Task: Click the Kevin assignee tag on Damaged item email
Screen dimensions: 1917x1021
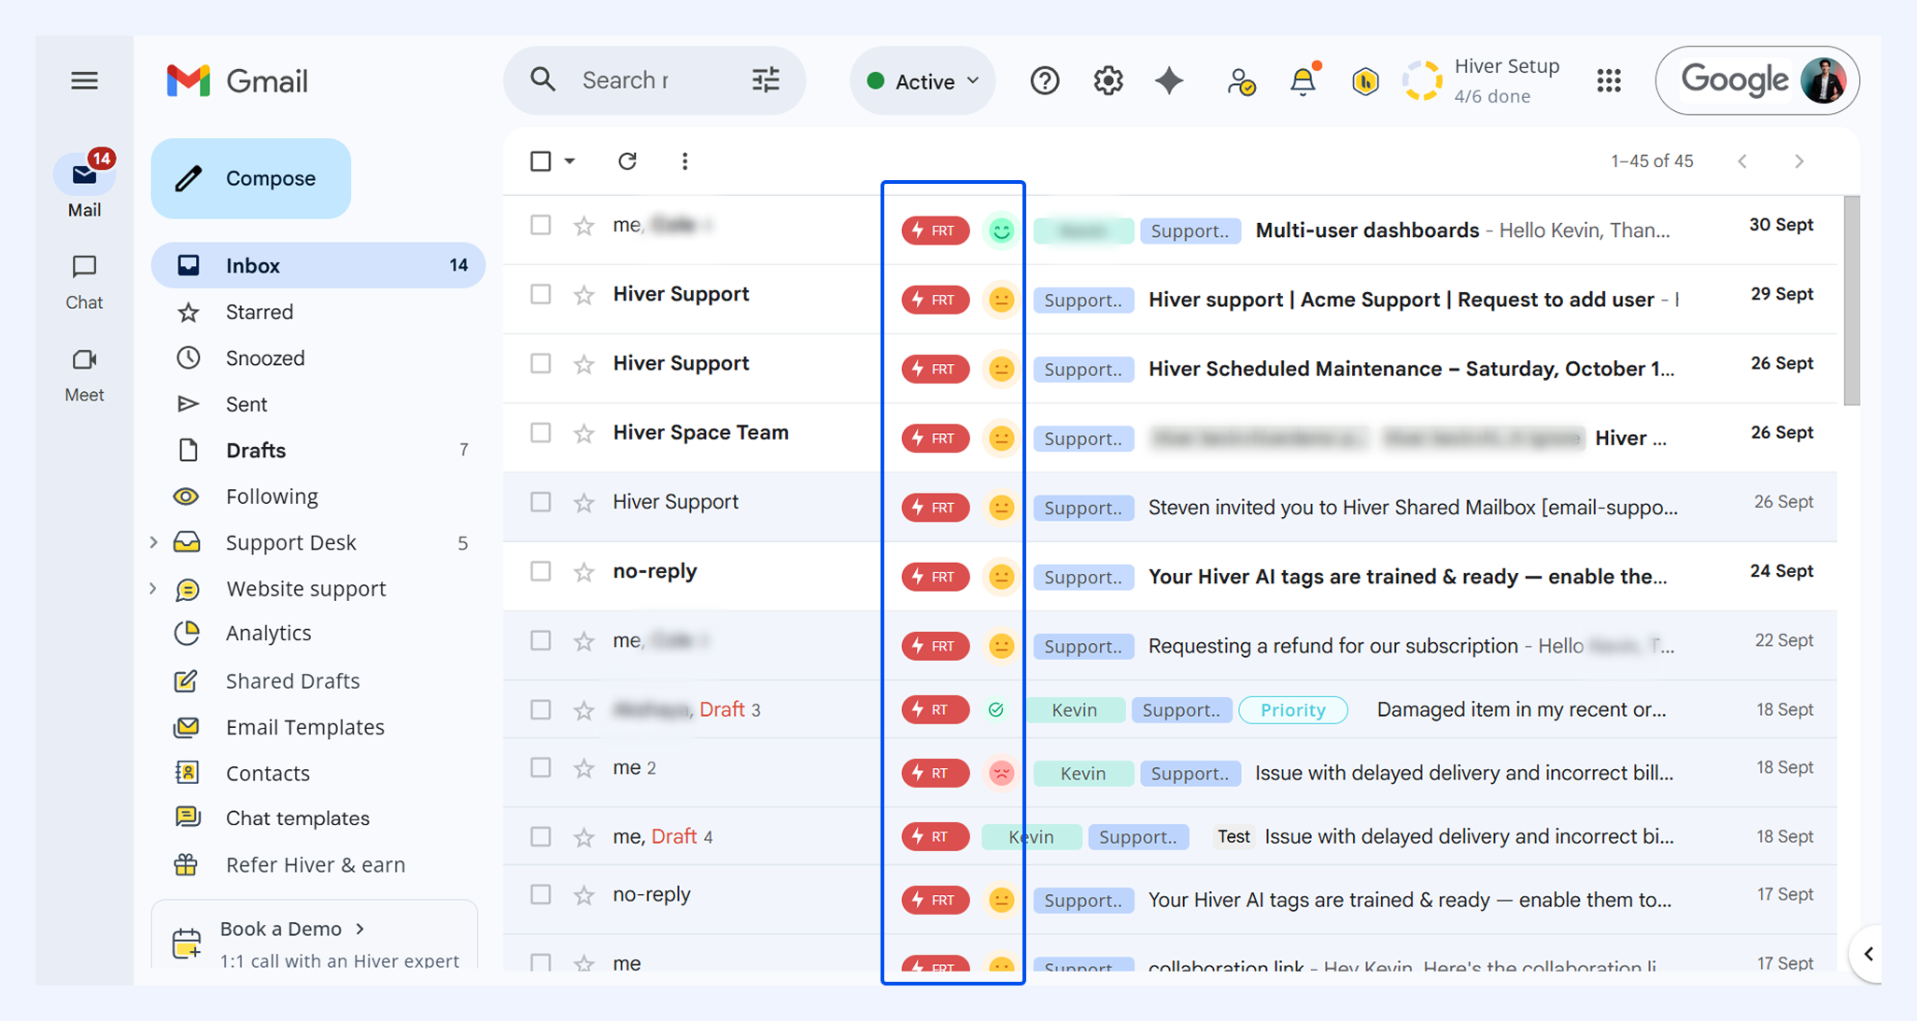Action: point(1074,710)
